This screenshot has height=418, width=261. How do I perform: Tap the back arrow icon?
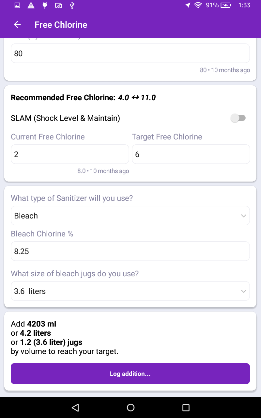pyautogui.click(x=17, y=25)
